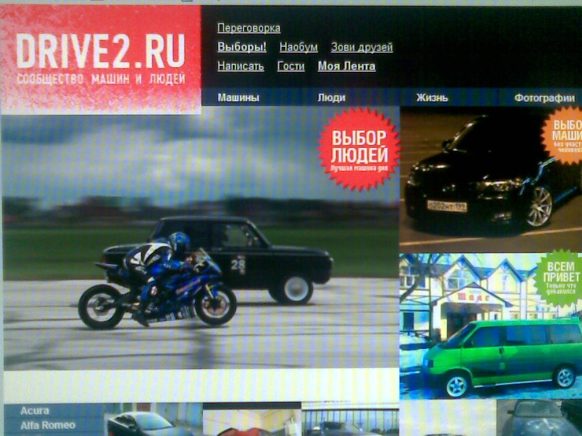Open the black car photo
Image resolution: width=582 pixels, height=436 pixels.
490,179
